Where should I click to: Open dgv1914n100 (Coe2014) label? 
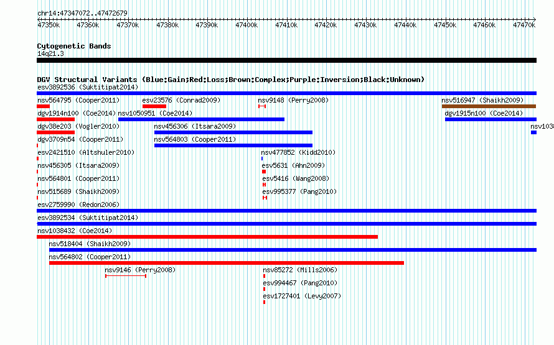point(77,113)
